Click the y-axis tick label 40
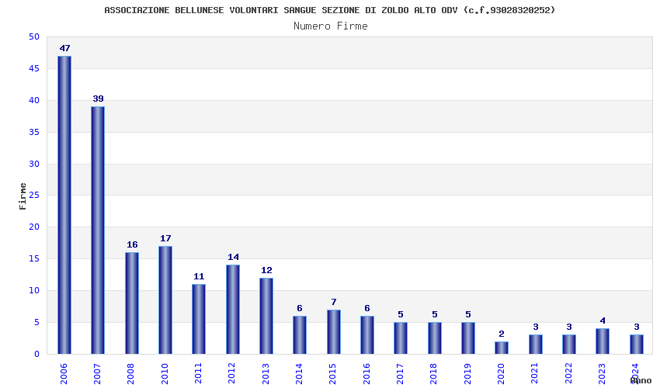Viewport: 660px width, 388px height. click(34, 101)
